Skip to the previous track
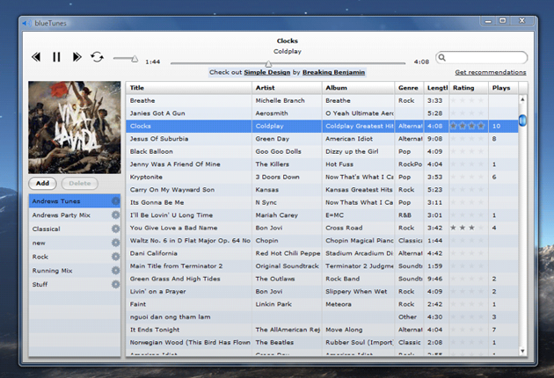 pos(36,57)
